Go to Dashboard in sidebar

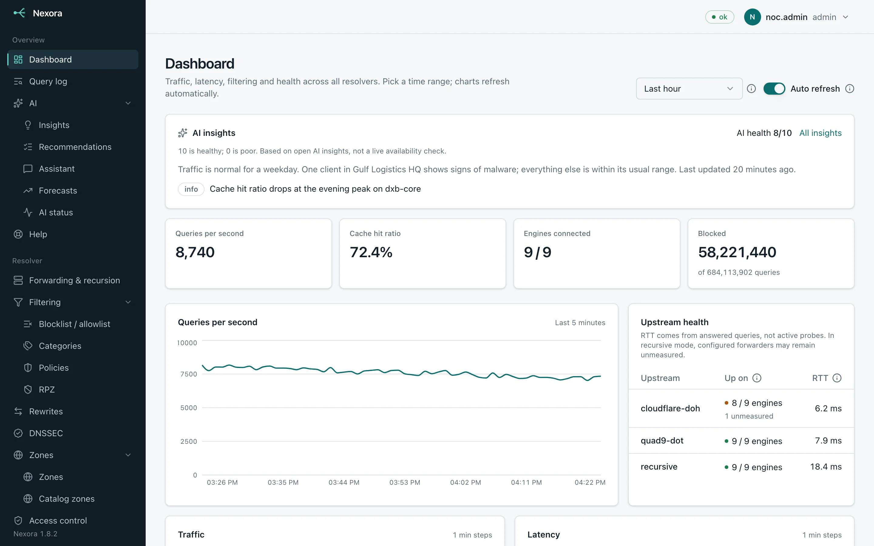(73, 59)
